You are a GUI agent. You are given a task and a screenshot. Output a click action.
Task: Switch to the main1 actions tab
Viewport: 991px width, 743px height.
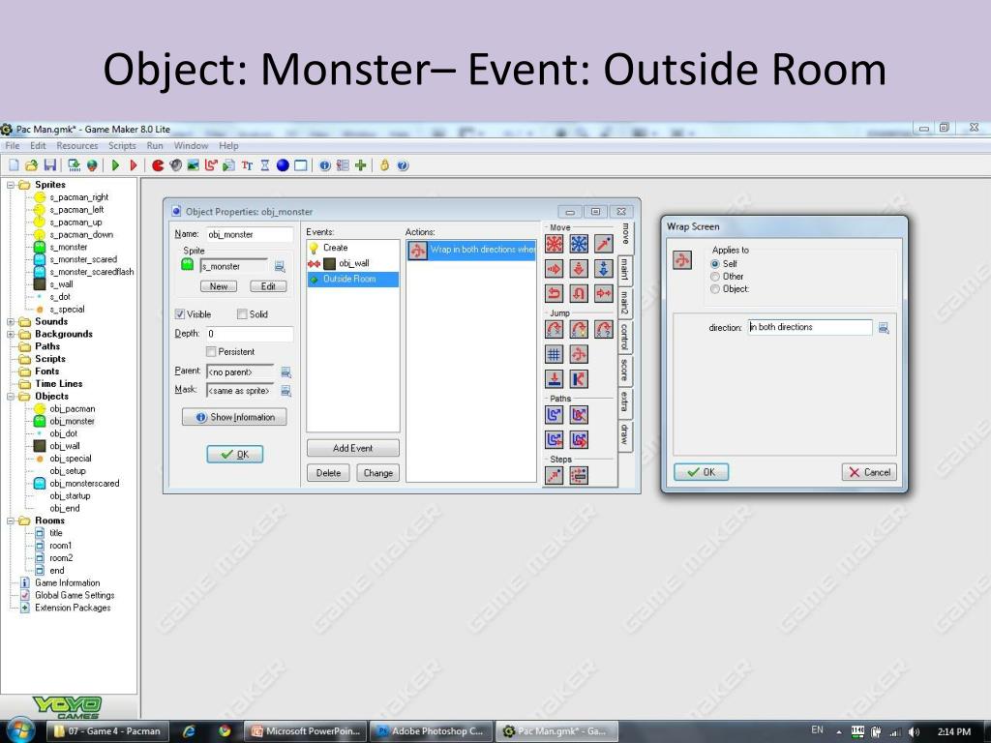point(624,269)
